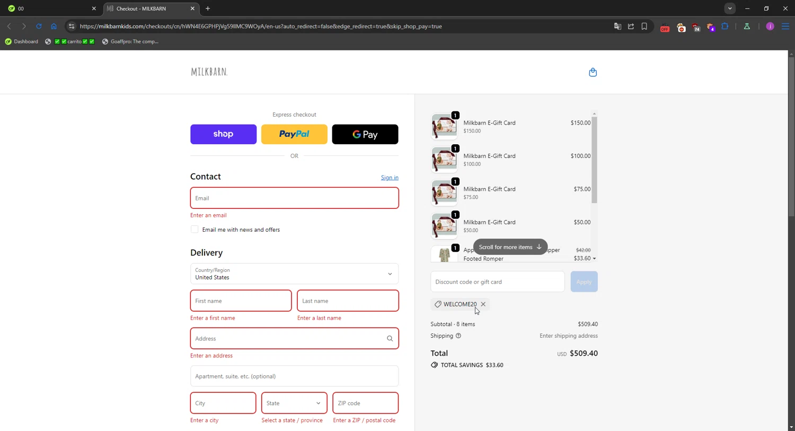Bookmark this page

(644, 26)
